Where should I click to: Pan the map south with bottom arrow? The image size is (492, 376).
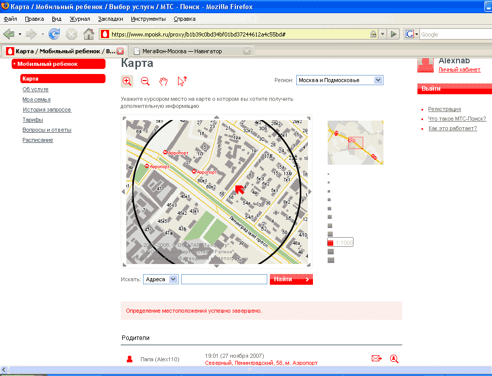(x=217, y=266)
